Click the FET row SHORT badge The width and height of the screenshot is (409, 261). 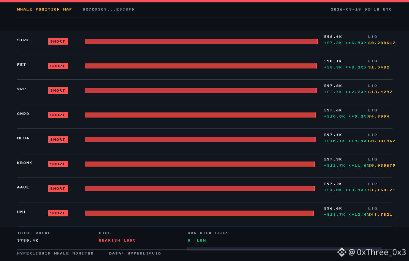coord(58,66)
